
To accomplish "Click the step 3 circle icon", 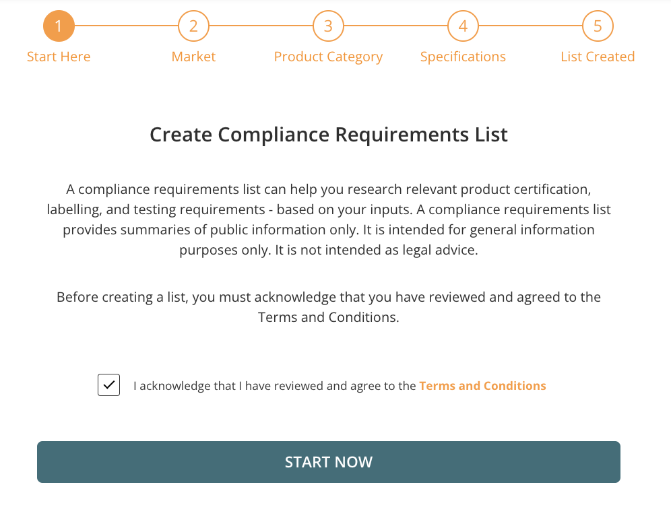I will tap(328, 26).
